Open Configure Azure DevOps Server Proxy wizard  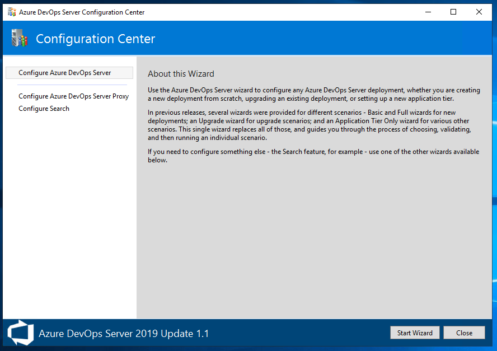[x=73, y=96]
